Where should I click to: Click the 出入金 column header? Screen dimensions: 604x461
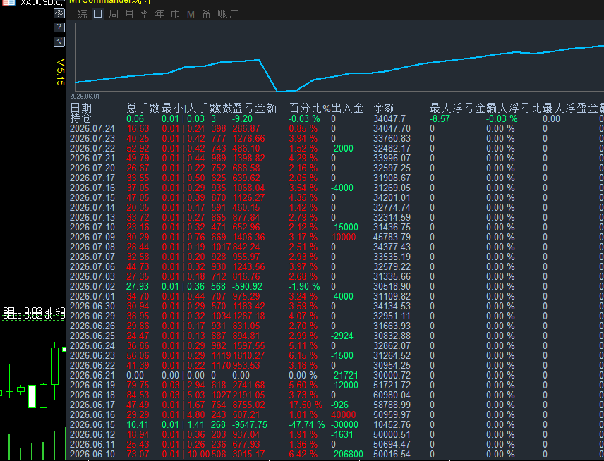[x=347, y=108]
